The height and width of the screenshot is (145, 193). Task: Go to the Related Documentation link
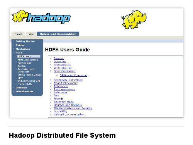pyautogui.click(x=69, y=115)
